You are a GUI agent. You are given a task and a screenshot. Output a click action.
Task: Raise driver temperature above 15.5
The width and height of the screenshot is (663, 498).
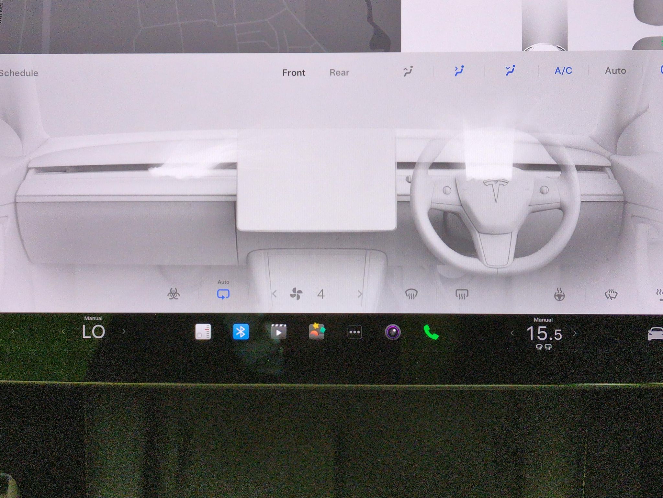point(575,333)
